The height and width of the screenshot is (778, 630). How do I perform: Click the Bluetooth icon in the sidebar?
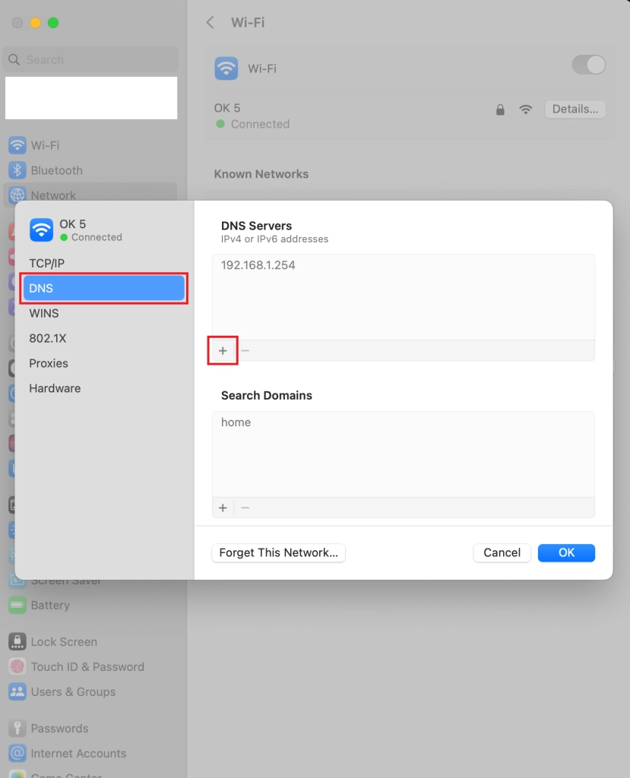[x=17, y=170]
